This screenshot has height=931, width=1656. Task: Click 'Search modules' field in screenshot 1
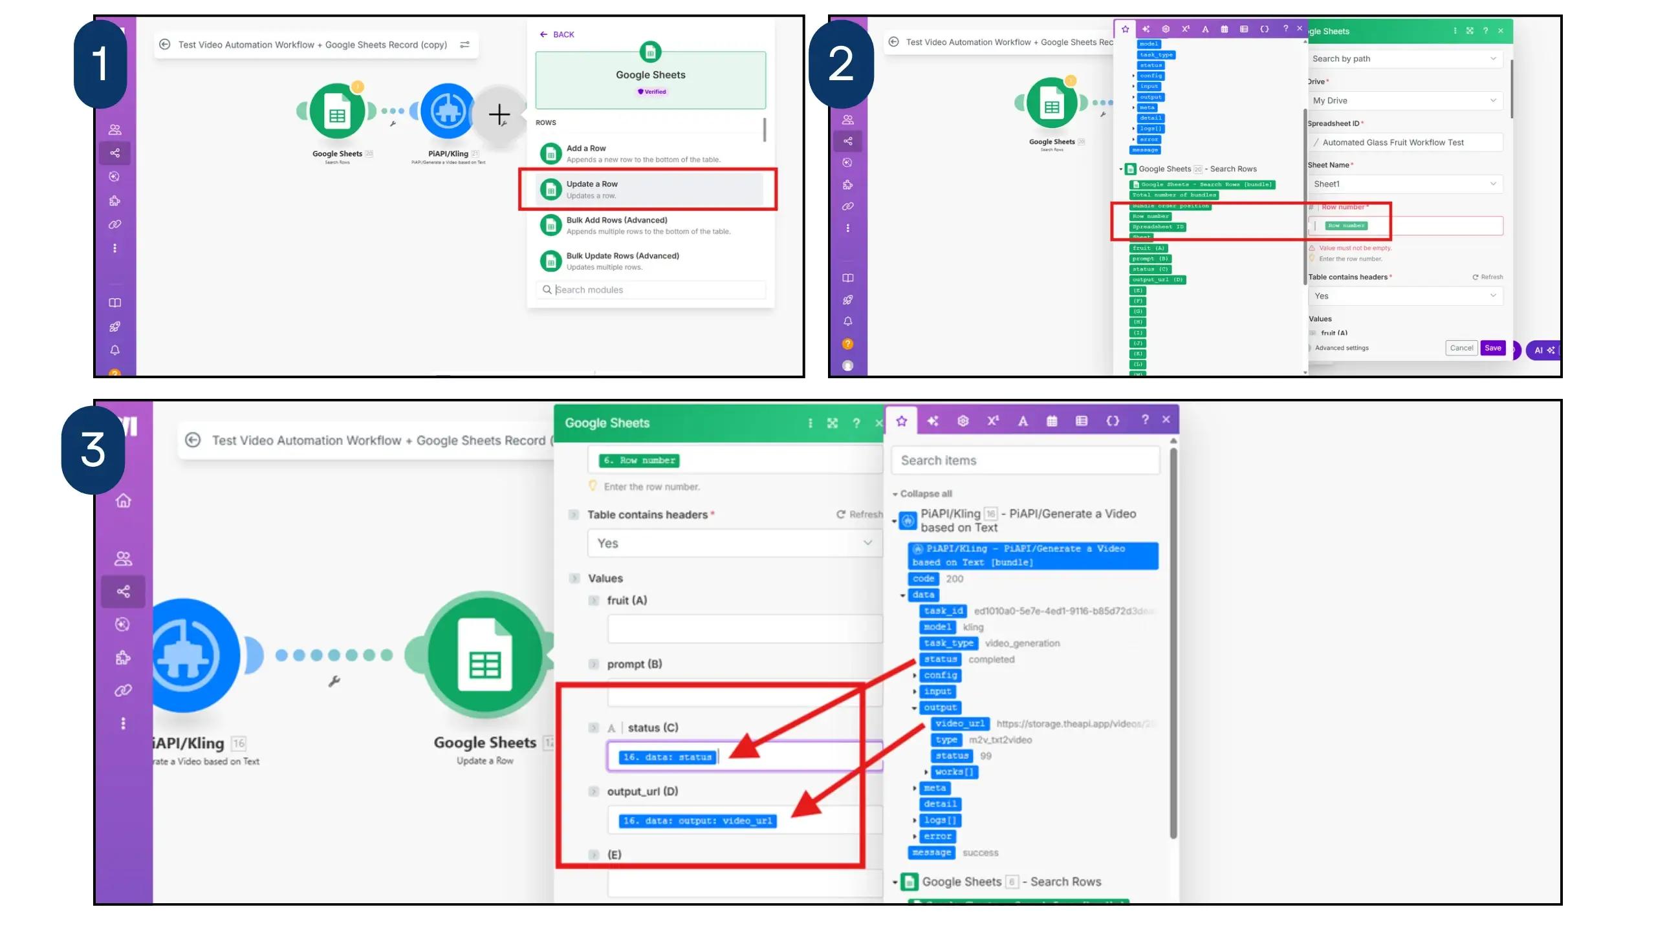click(651, 290)
